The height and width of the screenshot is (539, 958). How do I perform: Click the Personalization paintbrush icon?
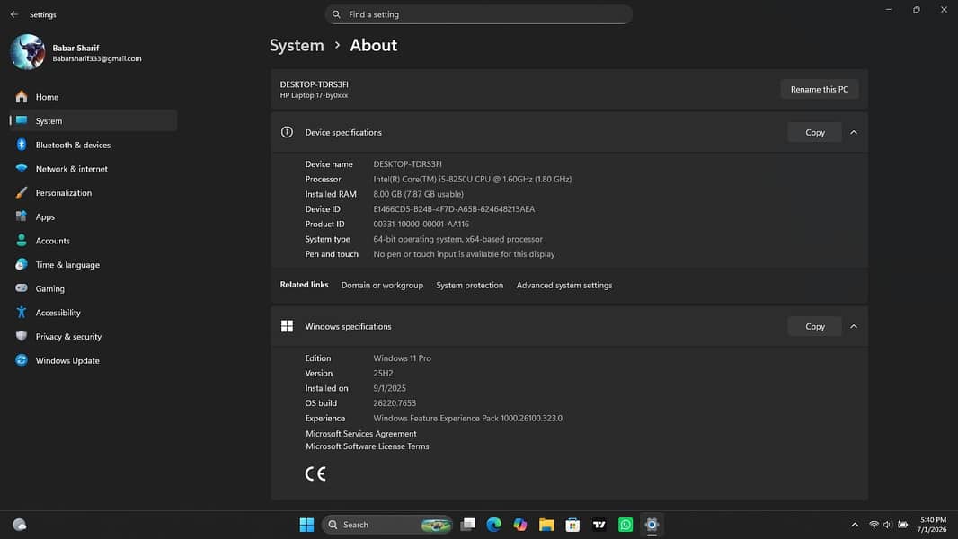tap(22, 192)
